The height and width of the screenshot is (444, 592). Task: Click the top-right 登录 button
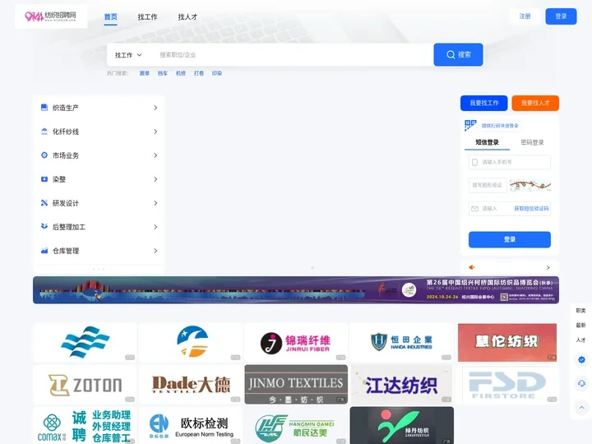point(561,16)
